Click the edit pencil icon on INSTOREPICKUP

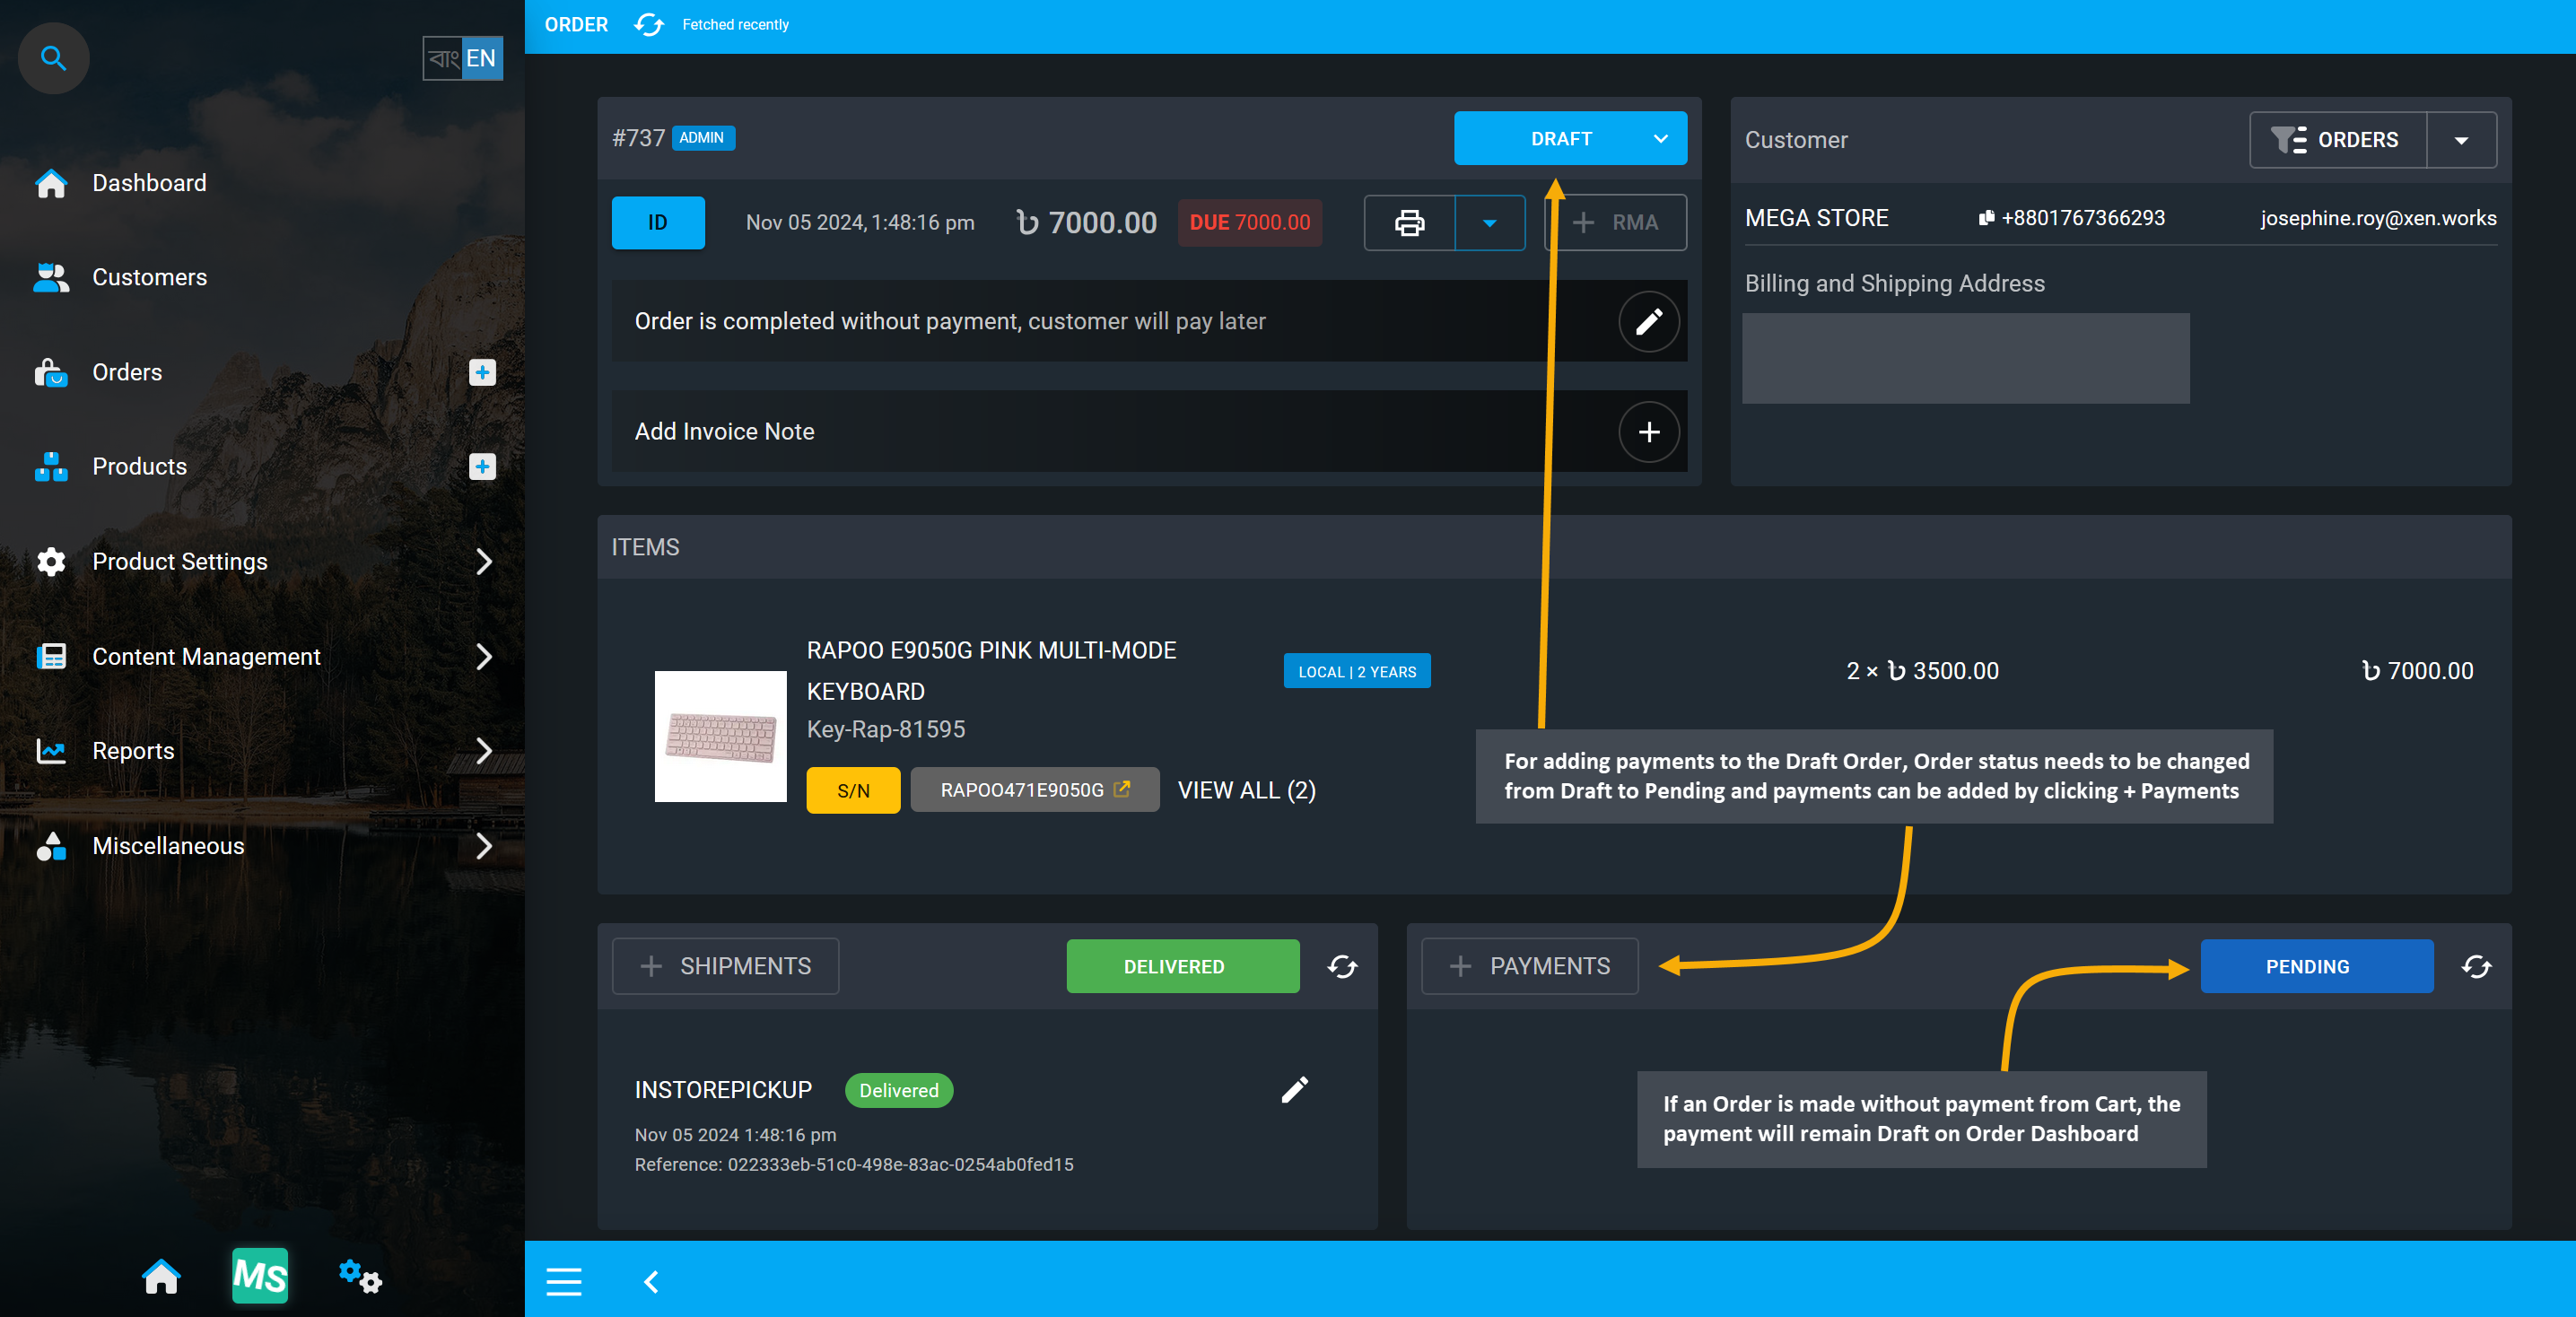tap(1293, 1090)
